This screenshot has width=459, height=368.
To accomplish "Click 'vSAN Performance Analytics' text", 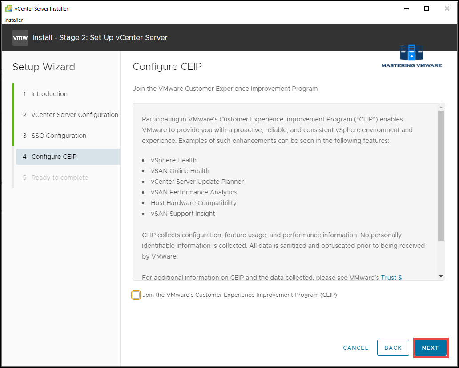I will (194, 192).
